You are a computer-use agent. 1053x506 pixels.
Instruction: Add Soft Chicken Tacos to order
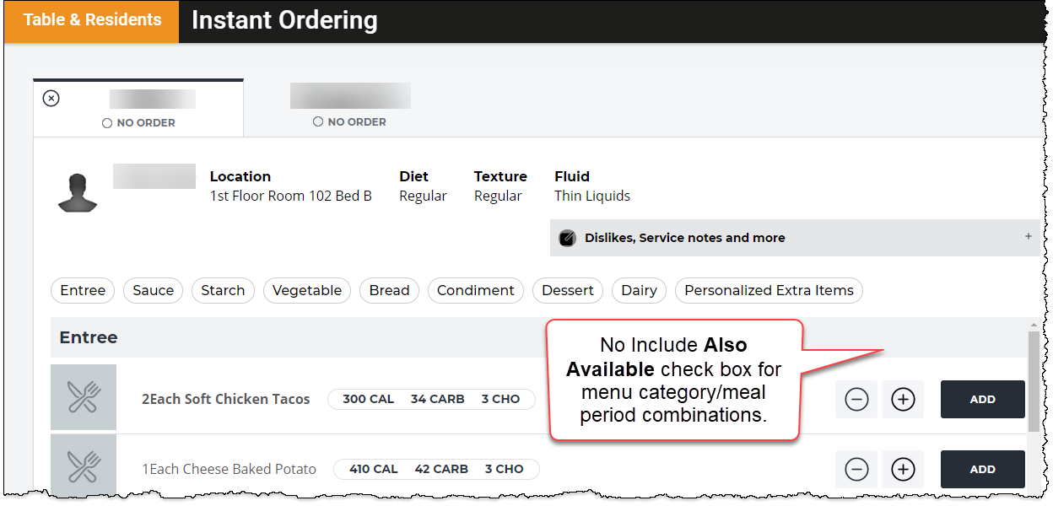click(983, 400)
